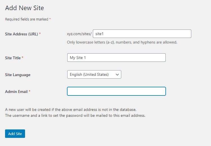This screenshot has height=146, width=211.
Task: Click the red asterisk beside Site Address (URL)
Action: [x=40, y=33]
